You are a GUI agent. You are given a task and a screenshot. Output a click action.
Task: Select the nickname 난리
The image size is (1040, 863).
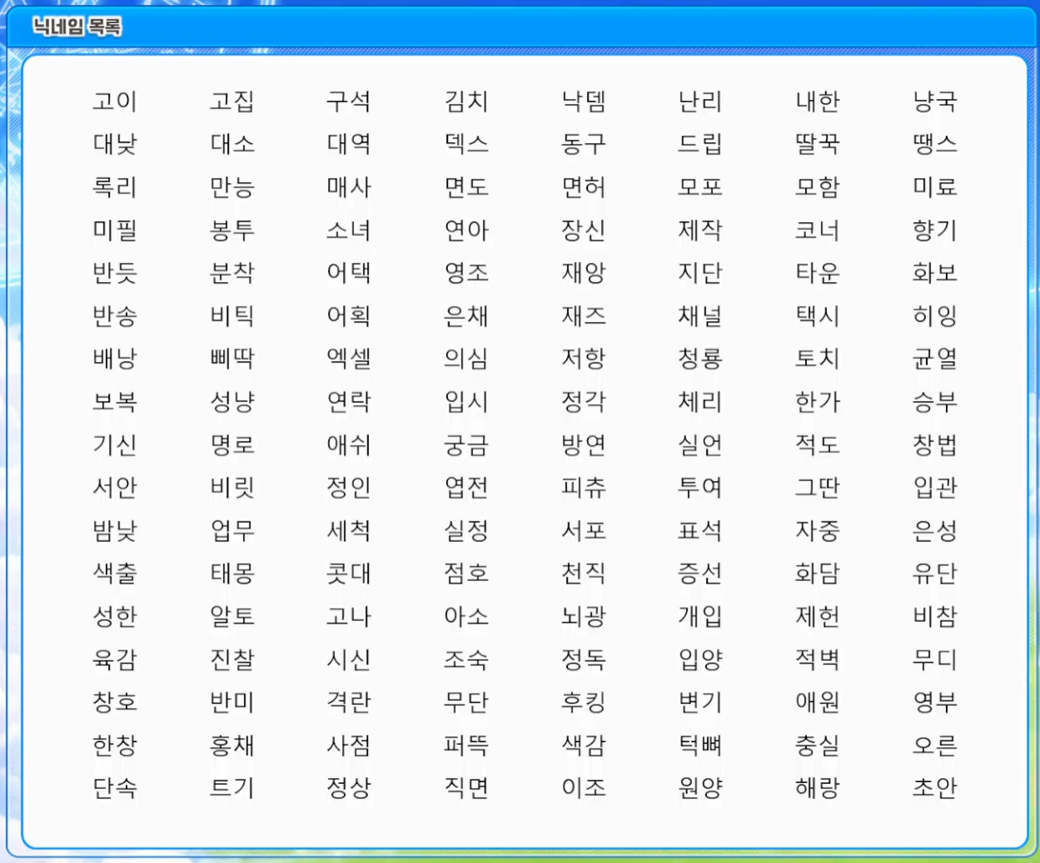tap(700, 102)
